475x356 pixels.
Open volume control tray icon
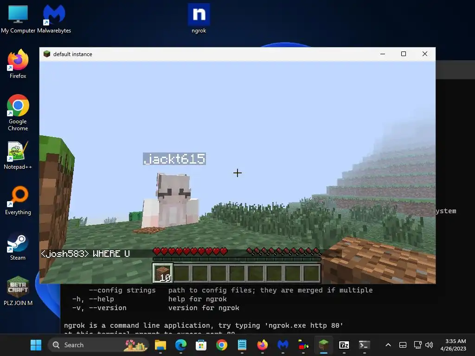[x=429, y=345]
